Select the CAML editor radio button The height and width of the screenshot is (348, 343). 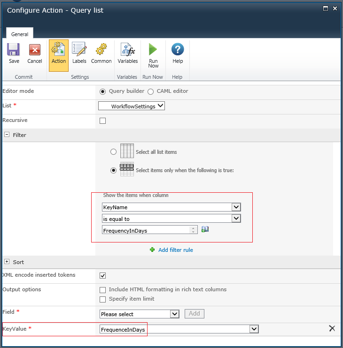(x=150, y=91)
